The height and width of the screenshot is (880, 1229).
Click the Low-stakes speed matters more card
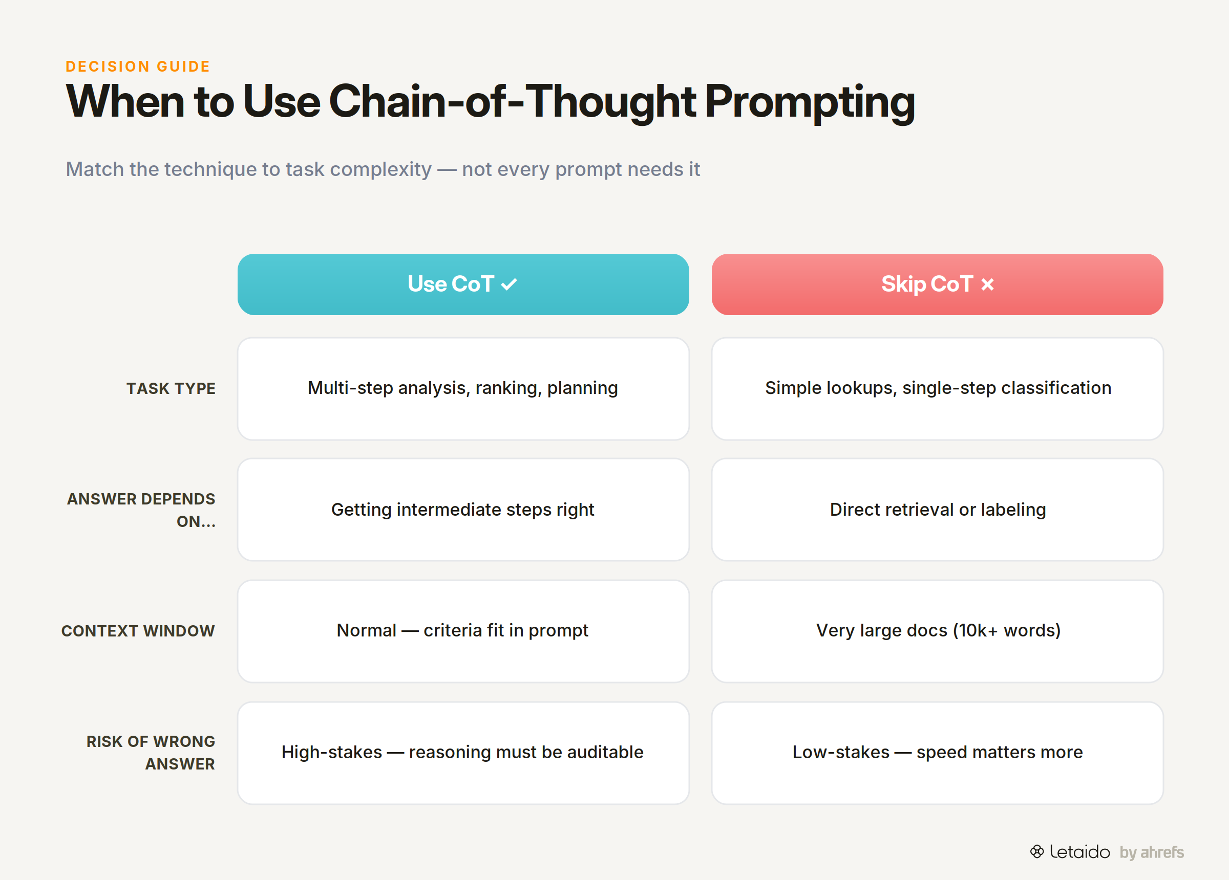[x=938, y=753]
